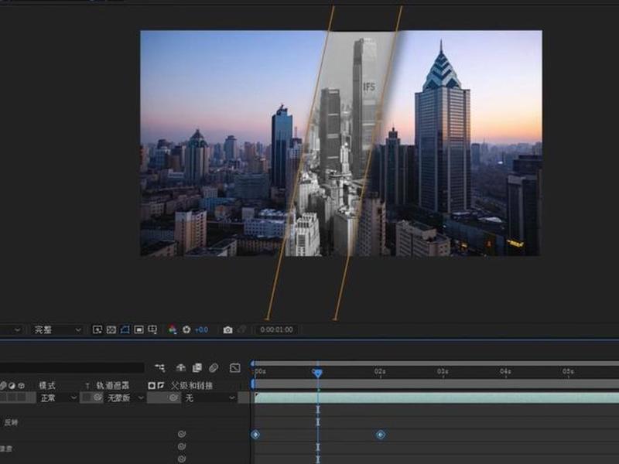Take snapshot with camera icon
The height and width of the screenshot is (464, 619).
pyautogui.click(x=227, y=330)
